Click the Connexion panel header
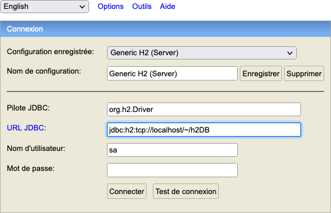331x213 pixels. pyautogui.click(x=166, y=29)
